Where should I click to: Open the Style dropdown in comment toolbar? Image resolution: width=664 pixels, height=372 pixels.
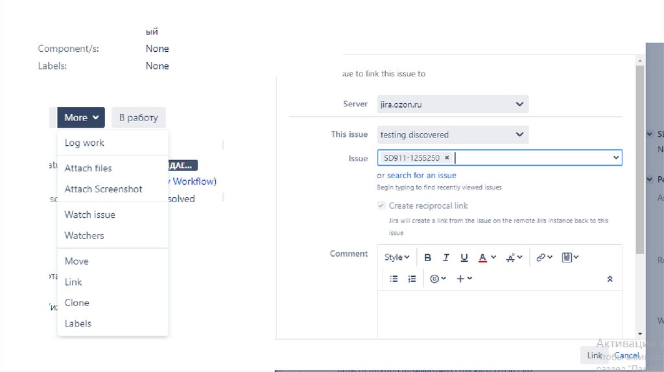point(396,257)
